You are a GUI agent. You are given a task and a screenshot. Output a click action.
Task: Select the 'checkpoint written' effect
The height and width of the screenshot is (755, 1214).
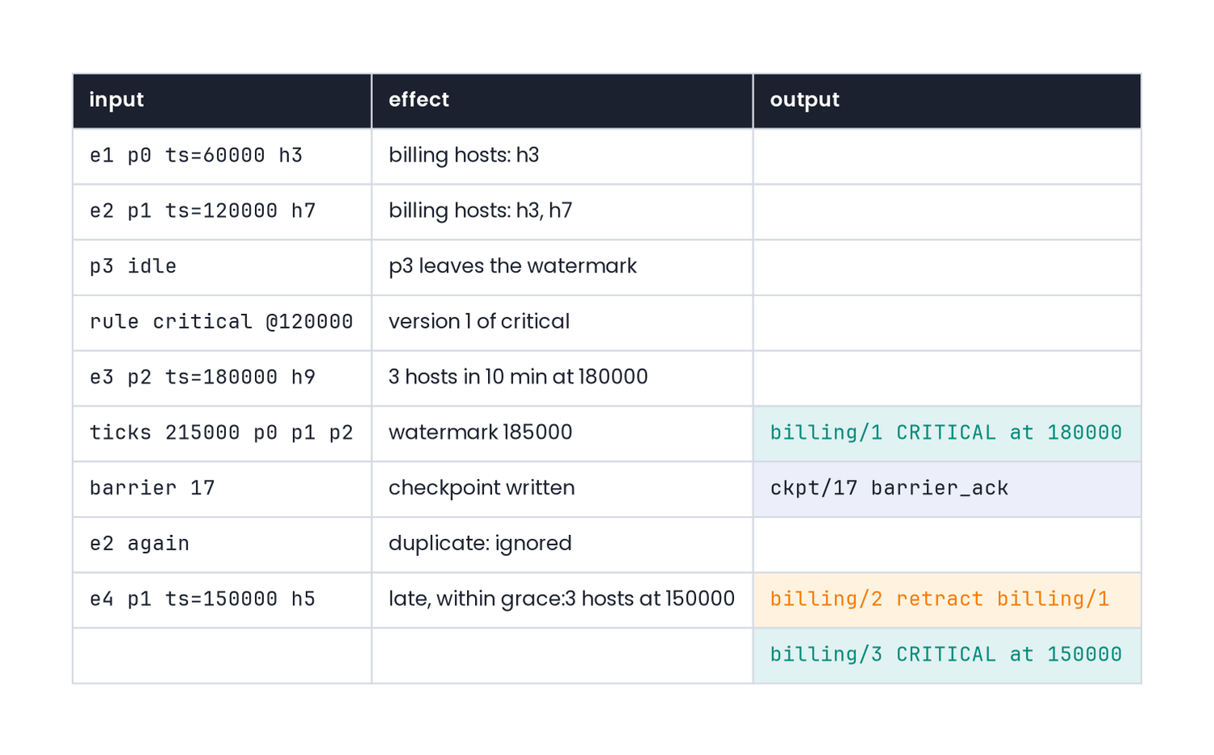click(562, 489)
